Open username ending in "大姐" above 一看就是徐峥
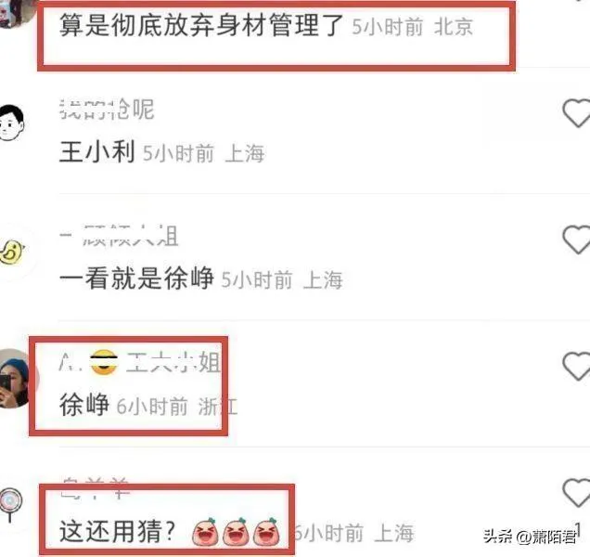Image resolution: width=590 pixels, height=557 pixels. (x=119, y=236)
